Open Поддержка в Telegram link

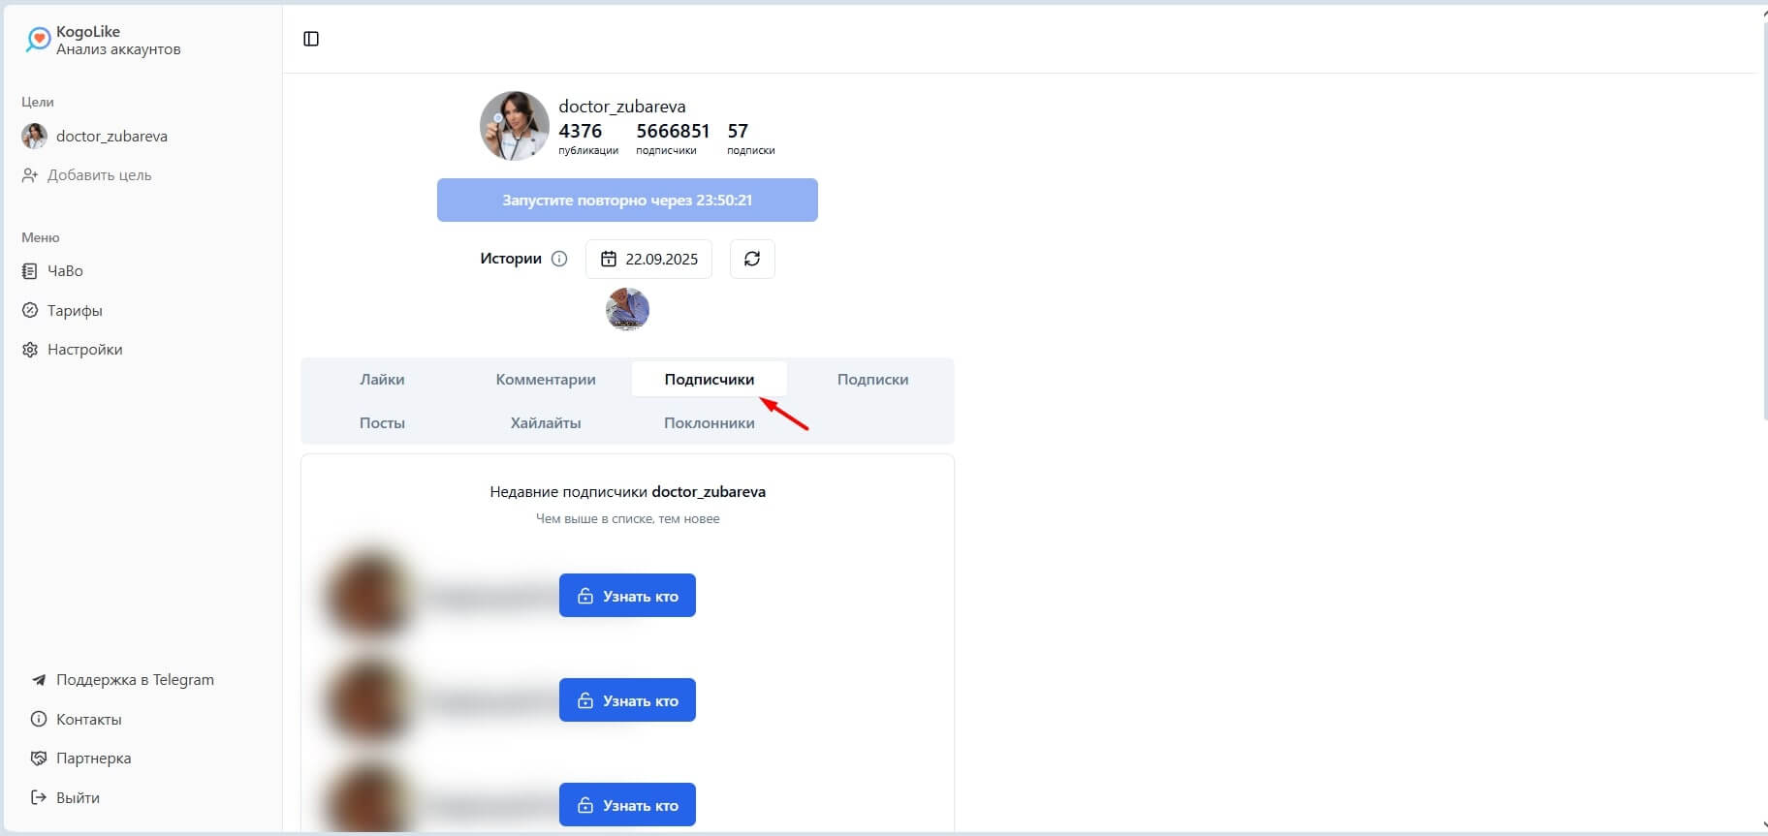[135, 680]
